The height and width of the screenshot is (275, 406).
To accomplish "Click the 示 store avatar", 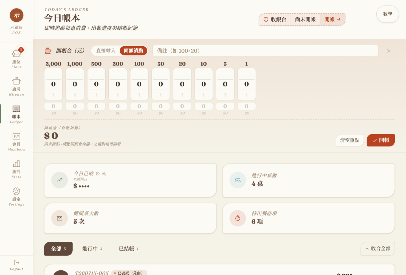I will [16, 15].
